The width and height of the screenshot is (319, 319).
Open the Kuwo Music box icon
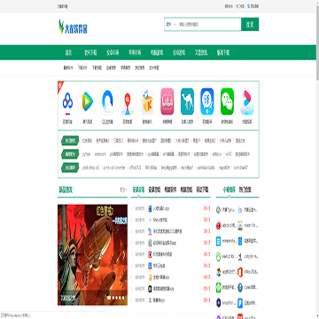point(147,101)
